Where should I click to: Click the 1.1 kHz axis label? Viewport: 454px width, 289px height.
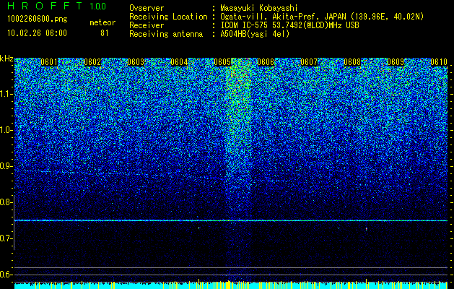click(x=6, y=94)
